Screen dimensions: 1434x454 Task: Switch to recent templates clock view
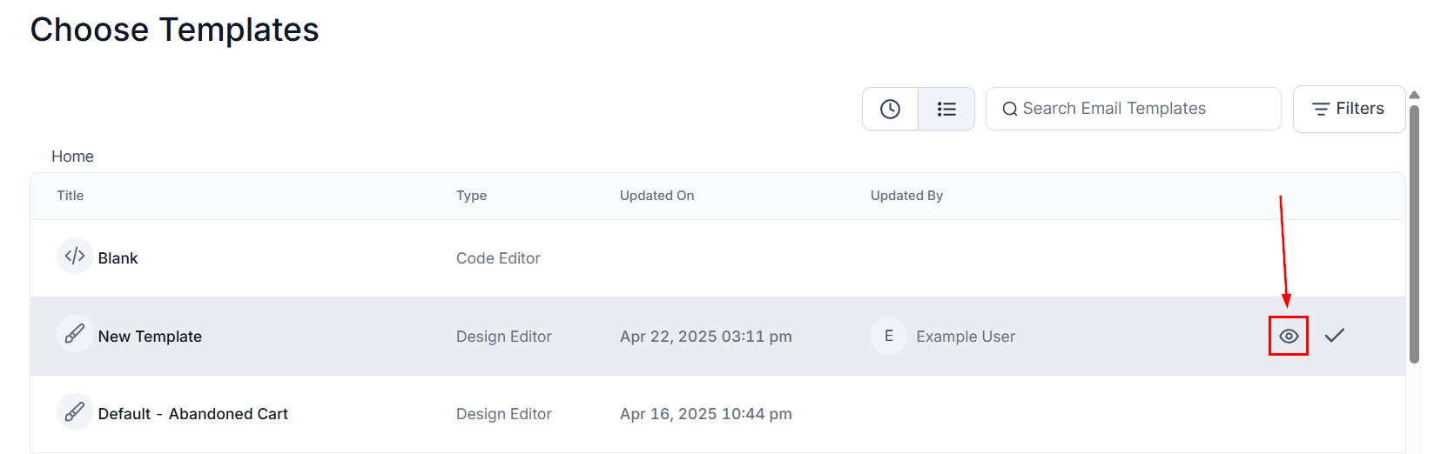pyautogui.click(x=890, y=109)
